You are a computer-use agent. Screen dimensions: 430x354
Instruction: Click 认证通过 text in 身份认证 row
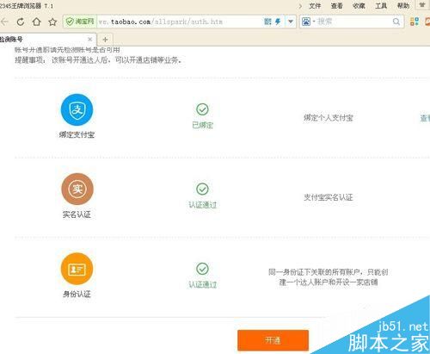point(203,284)
